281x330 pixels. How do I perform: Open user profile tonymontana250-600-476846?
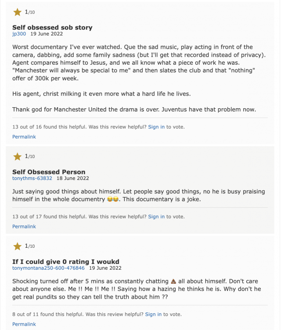coord(48,268)
